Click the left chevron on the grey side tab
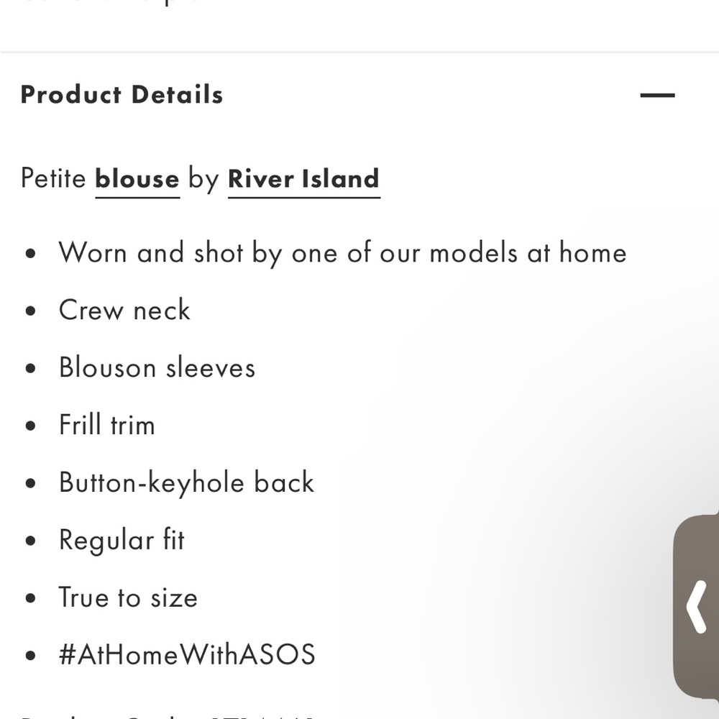This screenshot has width=719, height=719. point(696,608)
